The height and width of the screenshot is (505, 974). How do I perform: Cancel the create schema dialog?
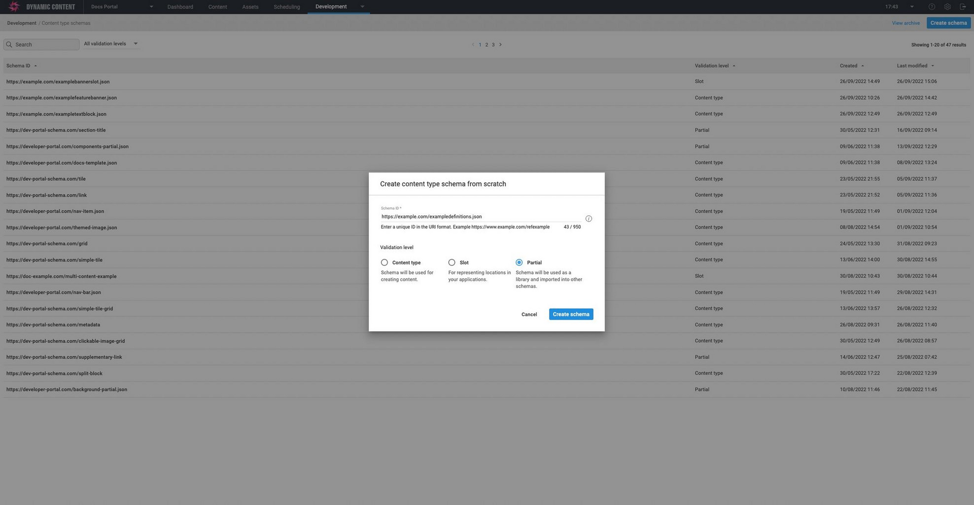529,314
